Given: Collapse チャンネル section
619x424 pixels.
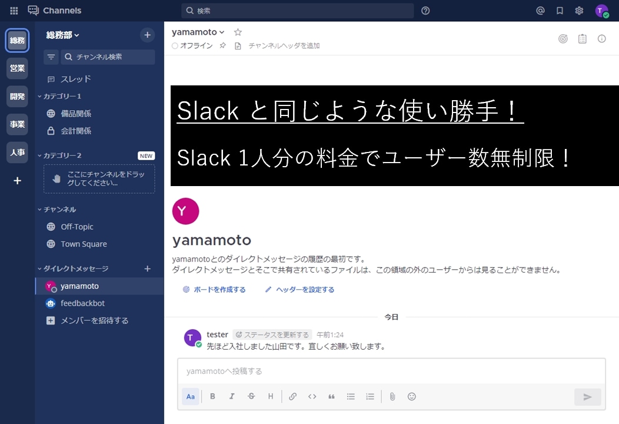Looking at the screenshot, I should click(57, 210).
